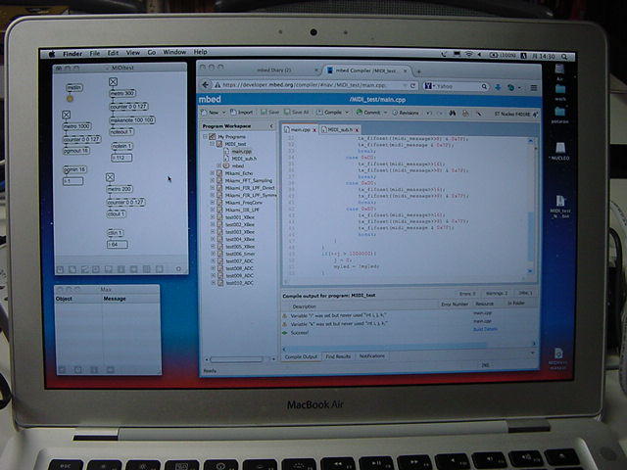Click the Wi-Fi icon in menu bar
Image resolution: width=627 pixels, height=470 pixels.
[x=468, y=55]
